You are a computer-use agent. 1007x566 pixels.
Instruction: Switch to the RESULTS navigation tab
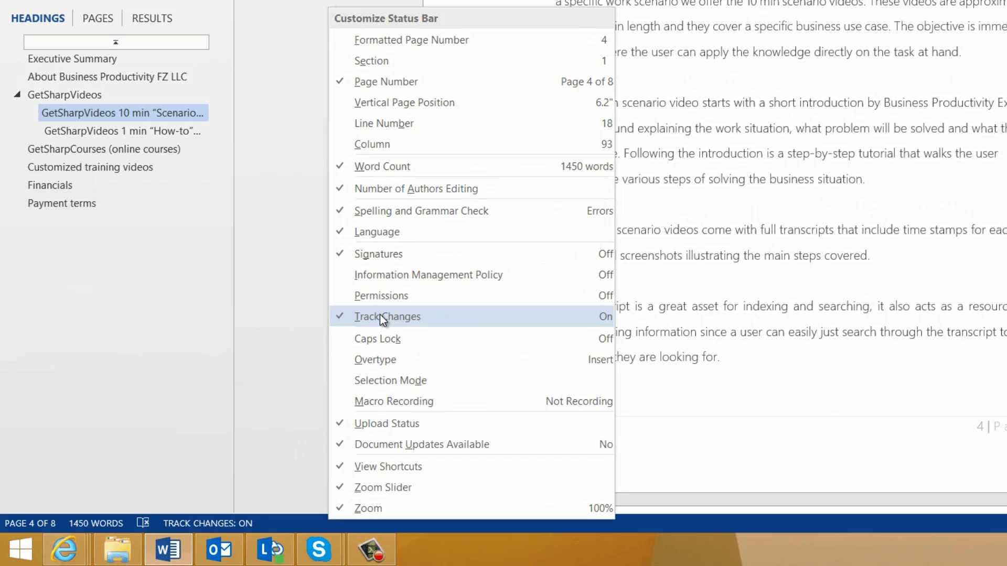coord(152,18)
